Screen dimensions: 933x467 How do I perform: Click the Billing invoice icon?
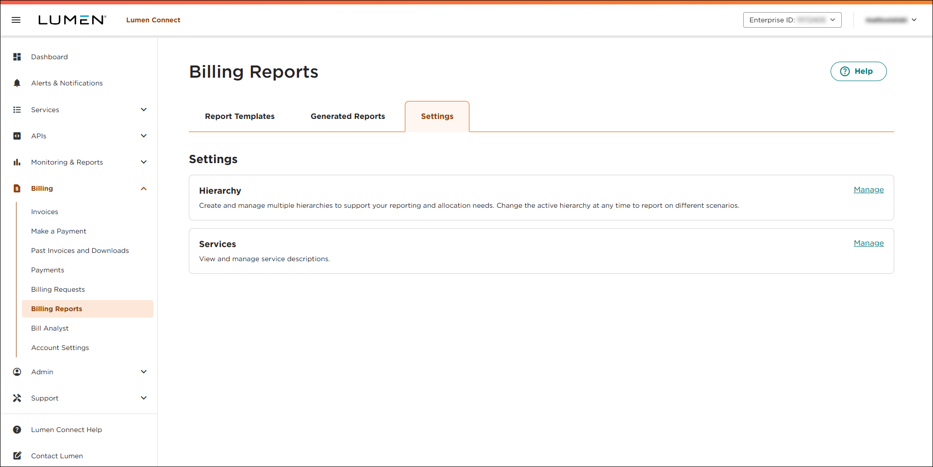pos(17,188)
